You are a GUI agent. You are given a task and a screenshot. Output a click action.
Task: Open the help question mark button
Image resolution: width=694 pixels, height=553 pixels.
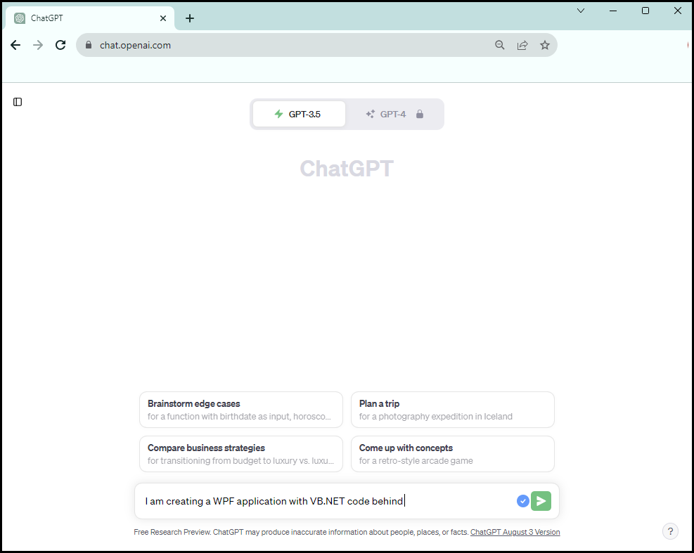point(670,531)
